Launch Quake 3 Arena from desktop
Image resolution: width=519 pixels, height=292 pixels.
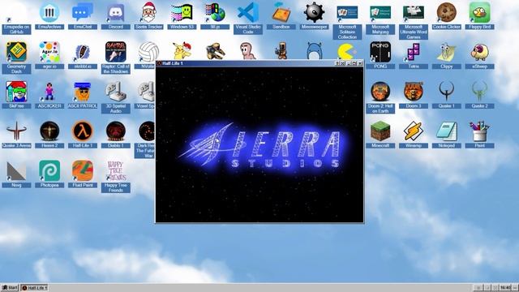point(16,134)
